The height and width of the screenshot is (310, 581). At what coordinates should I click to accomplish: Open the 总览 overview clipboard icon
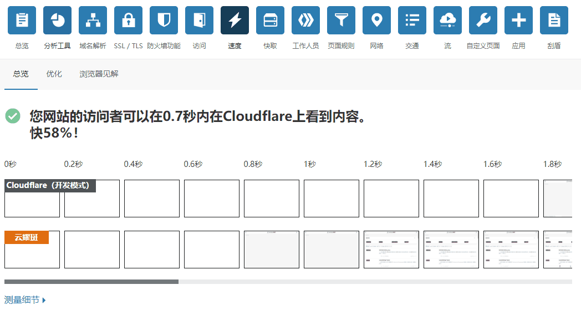tap(22, 20)
